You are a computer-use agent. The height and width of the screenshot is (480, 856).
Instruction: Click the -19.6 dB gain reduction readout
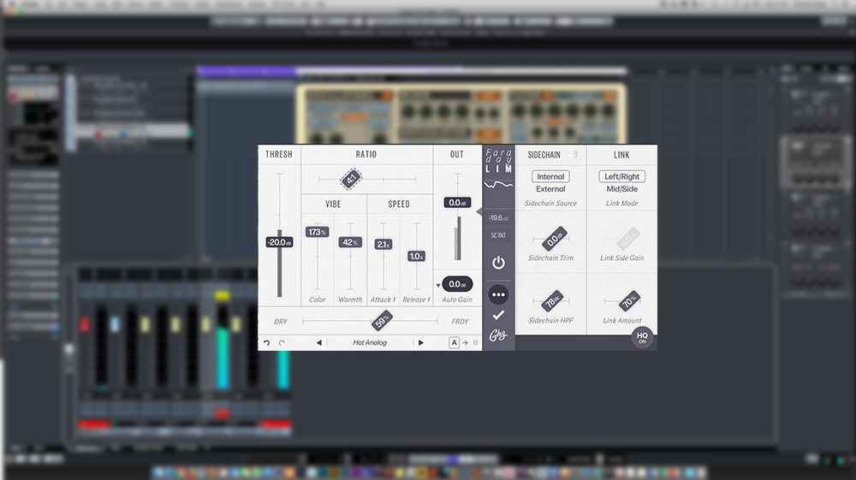(x=498, y=218)
